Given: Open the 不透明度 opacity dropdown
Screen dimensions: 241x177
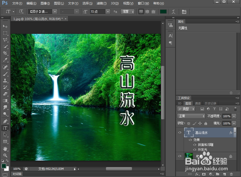Looking at the screenshot, I should [x=234, y=116].
